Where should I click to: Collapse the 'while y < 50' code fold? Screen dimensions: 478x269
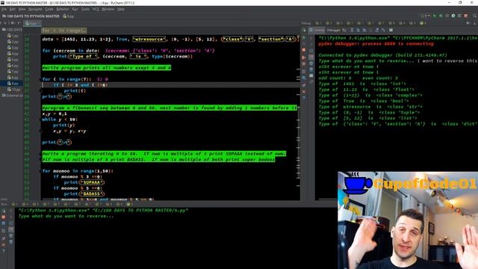pos(40,120)
